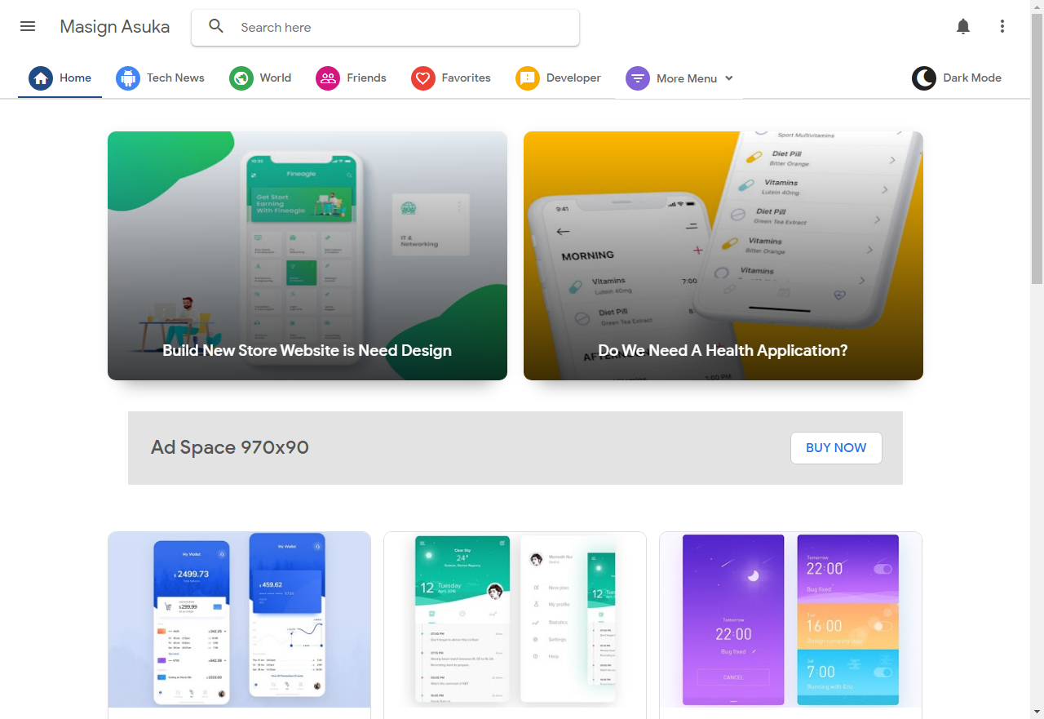Open the Favorites tab

click(451, 78)
